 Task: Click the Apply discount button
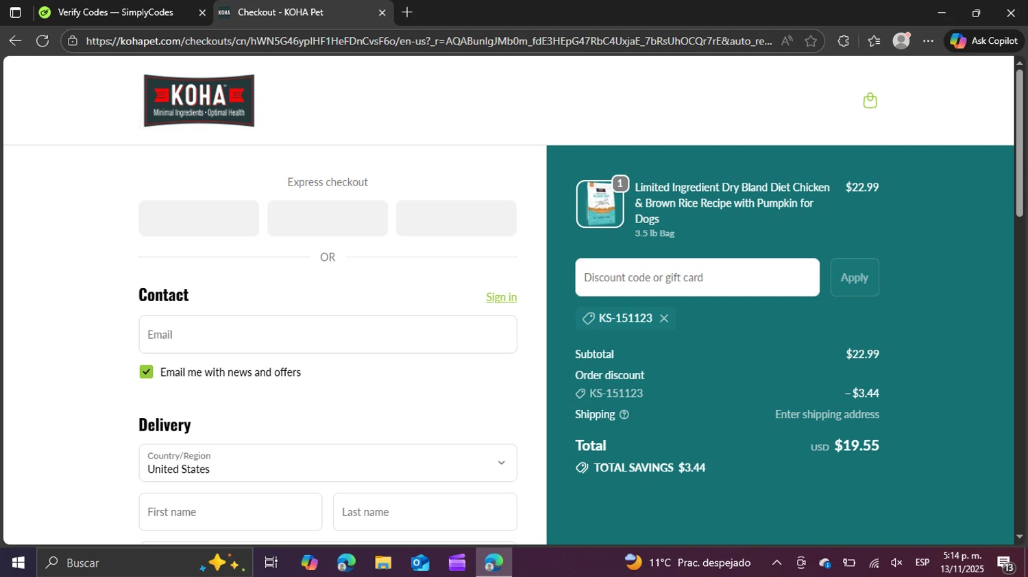(855, 277)
